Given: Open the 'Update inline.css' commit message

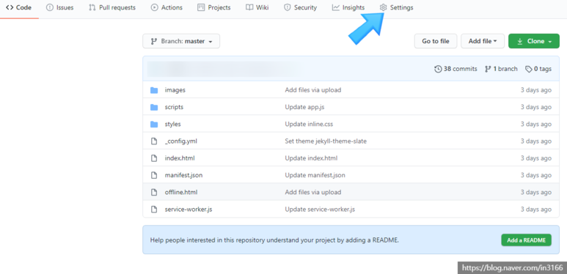Looking at the screenshot, I should tap(309, 125).
